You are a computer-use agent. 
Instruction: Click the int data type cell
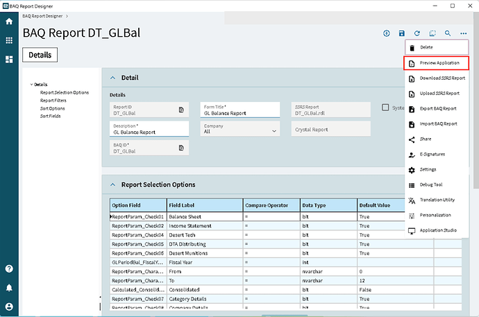pos(328,262)
